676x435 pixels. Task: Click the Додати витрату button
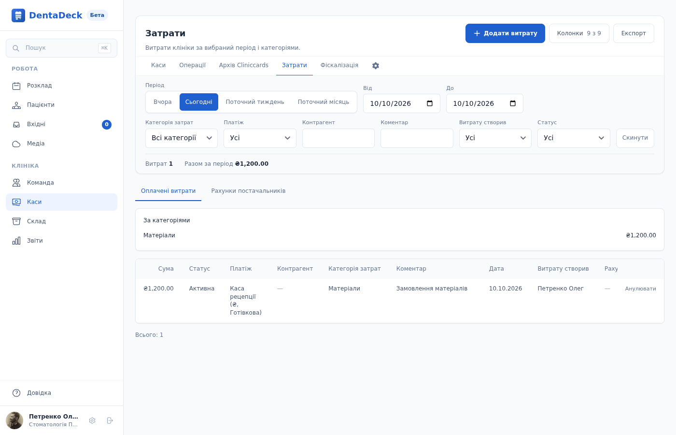point(505,33)
